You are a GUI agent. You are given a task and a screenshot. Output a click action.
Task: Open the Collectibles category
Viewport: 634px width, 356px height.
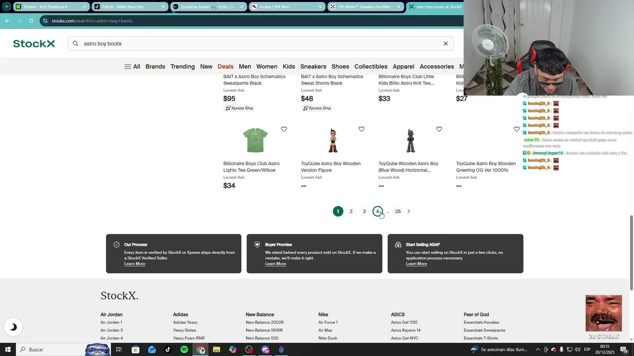pos(371,66)
